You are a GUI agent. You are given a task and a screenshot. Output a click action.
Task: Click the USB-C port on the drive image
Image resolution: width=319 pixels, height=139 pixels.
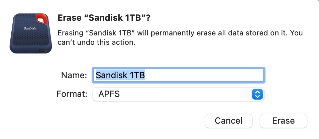click(x=42, y=51)
